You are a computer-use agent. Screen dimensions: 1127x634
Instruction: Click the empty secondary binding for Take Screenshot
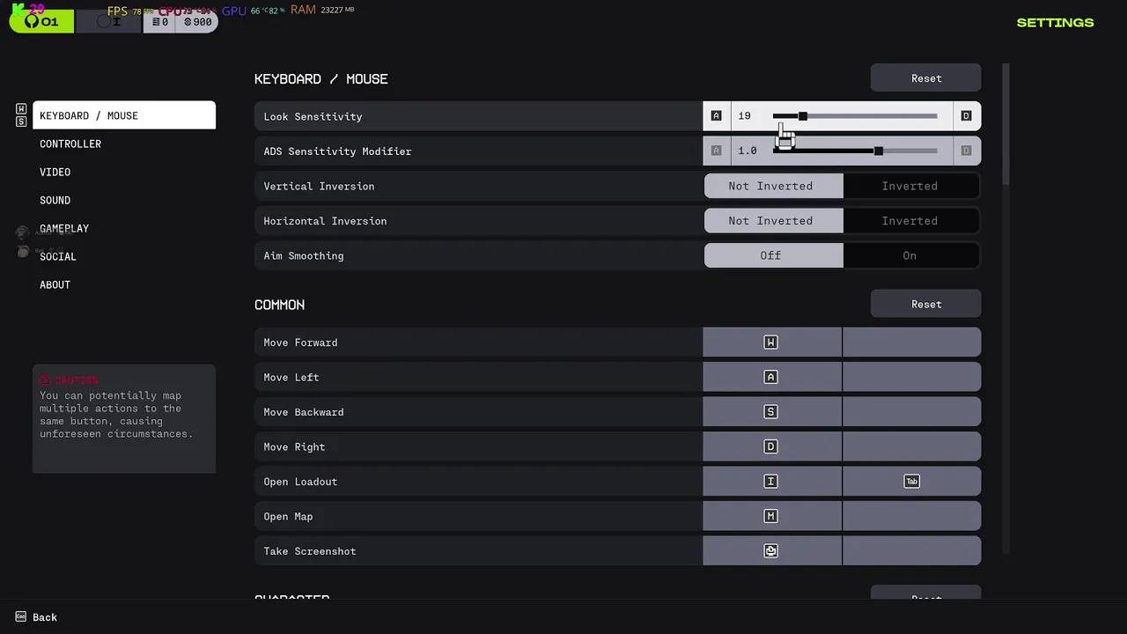click(x=911, y=551)
